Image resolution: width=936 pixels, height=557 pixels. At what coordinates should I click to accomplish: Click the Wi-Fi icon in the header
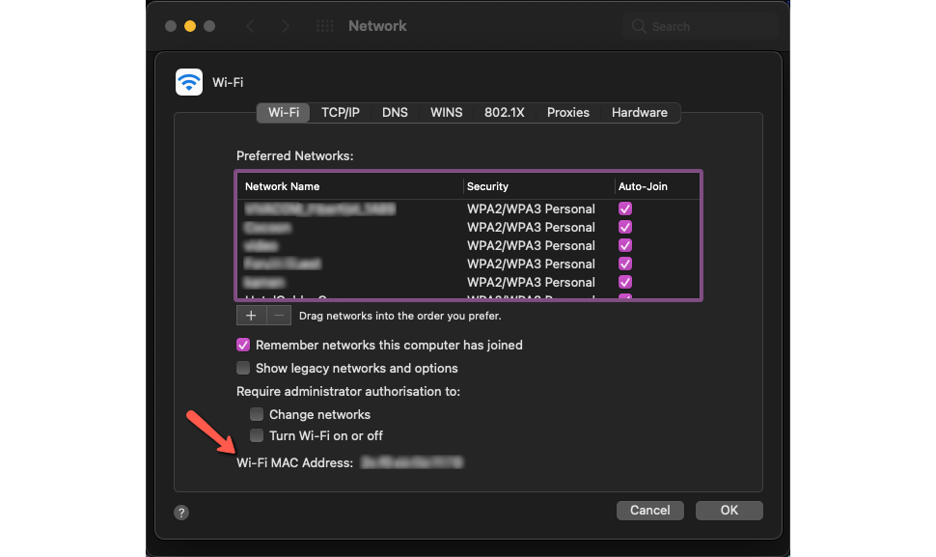click(x=189, y=82)
